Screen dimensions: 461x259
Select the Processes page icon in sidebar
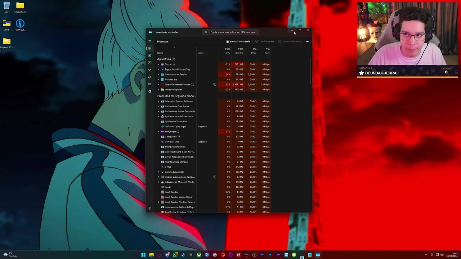coord(150,48)
